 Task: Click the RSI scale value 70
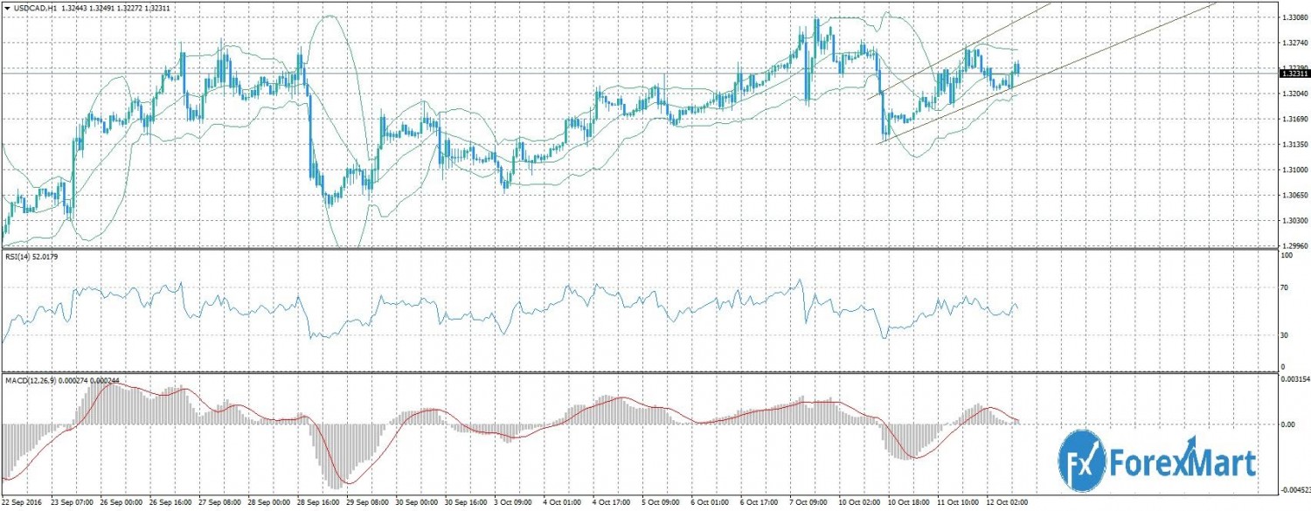tap(1285, 287)
